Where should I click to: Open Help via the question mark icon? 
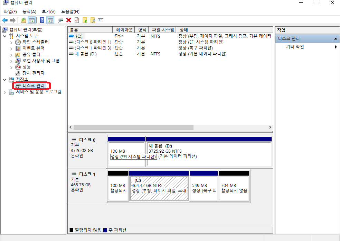(x=42, y=20)
